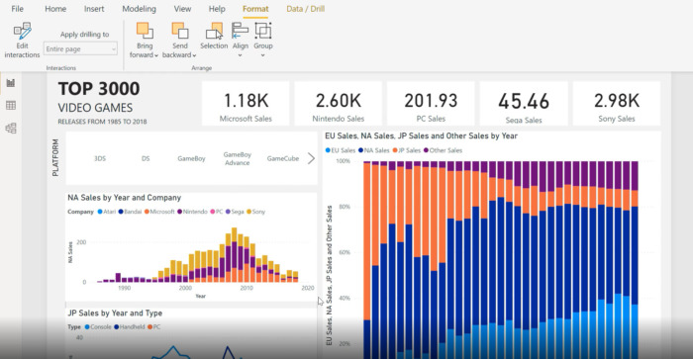This screenshot has width=693, height=359.
Task: Click the rotated PLATFORM label
Action: (55, 157)
